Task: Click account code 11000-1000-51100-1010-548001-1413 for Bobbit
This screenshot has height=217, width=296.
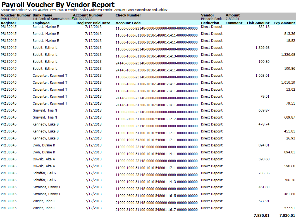Action: 156,56
